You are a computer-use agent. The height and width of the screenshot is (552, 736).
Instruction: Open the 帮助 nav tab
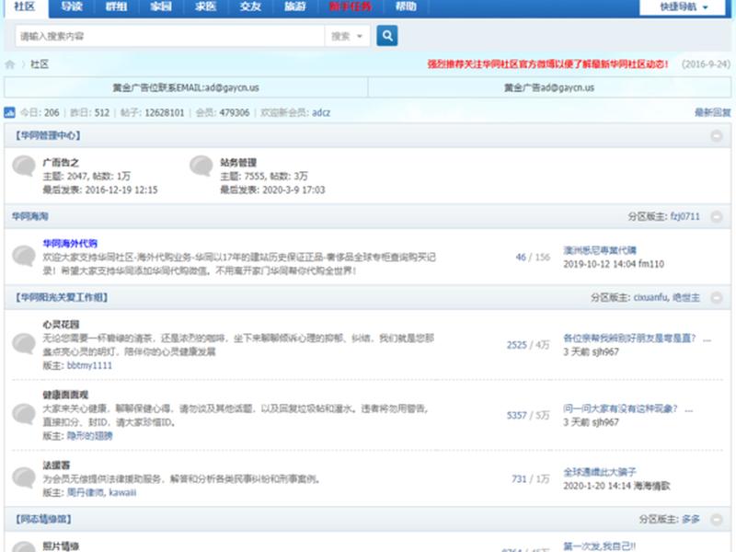point(406,6)
